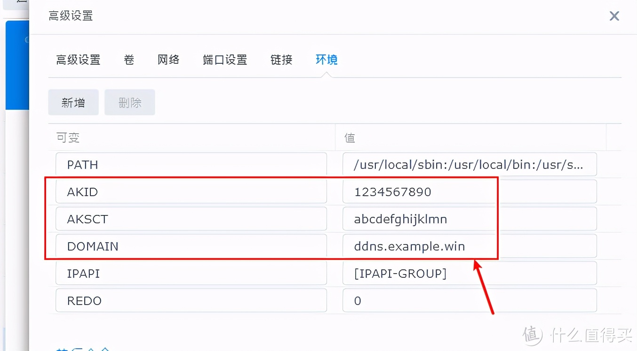Click the IPAPI variable name field
This screenshot has width=637, height=351.
pos(191,273)
